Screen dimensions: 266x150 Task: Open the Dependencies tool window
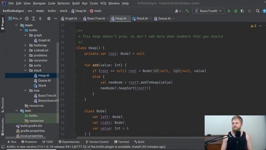[69, 142]
